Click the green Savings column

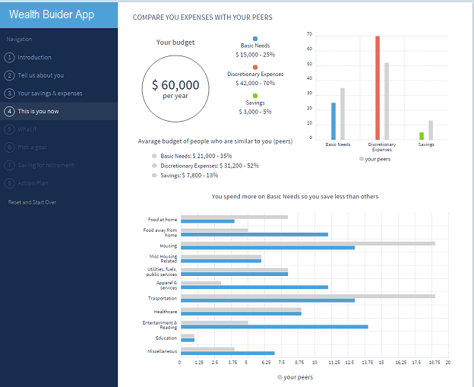coord(422,136)
